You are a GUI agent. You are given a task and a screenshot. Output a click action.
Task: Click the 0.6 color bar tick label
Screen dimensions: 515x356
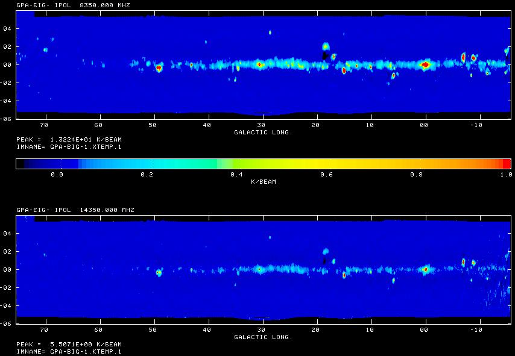click(326, 175)
